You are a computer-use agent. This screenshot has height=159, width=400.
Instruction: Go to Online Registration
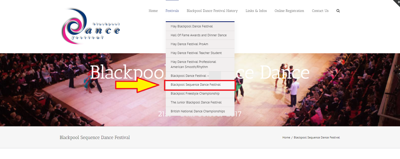tap(289, 11)
